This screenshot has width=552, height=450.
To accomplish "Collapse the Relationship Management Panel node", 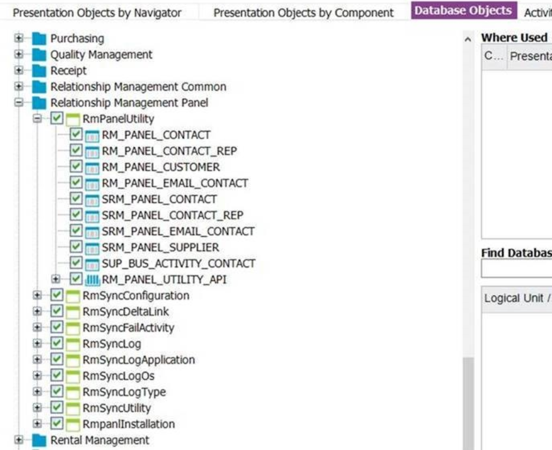I will pyautogui.click(x=19, y=103).
